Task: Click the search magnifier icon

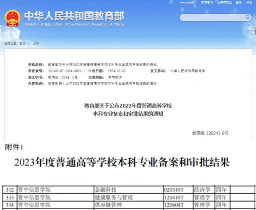Action: coord(247,17)
